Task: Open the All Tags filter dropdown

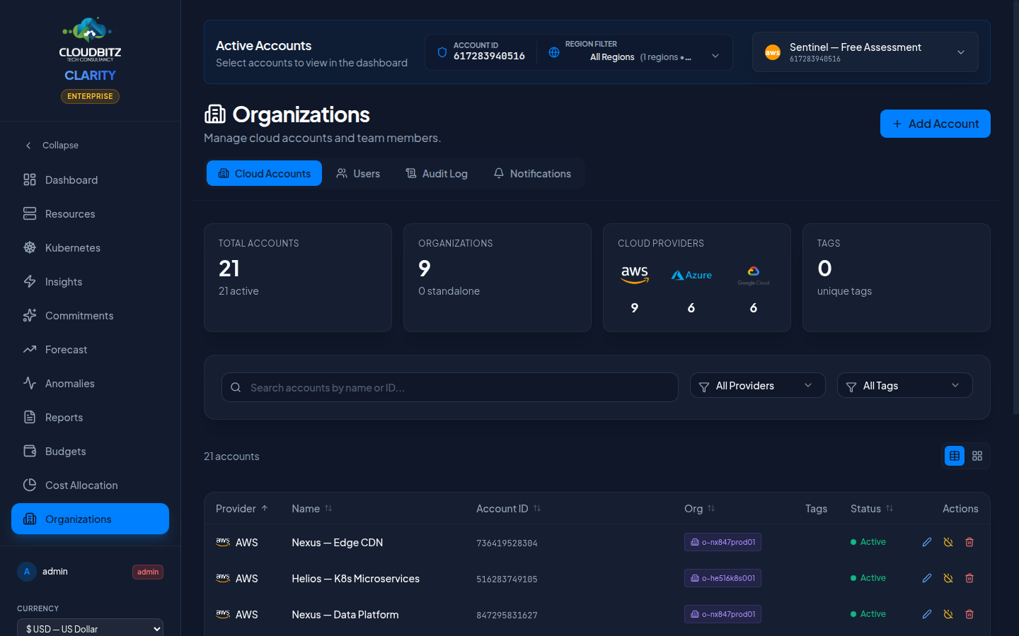Action: click(905, 386)
